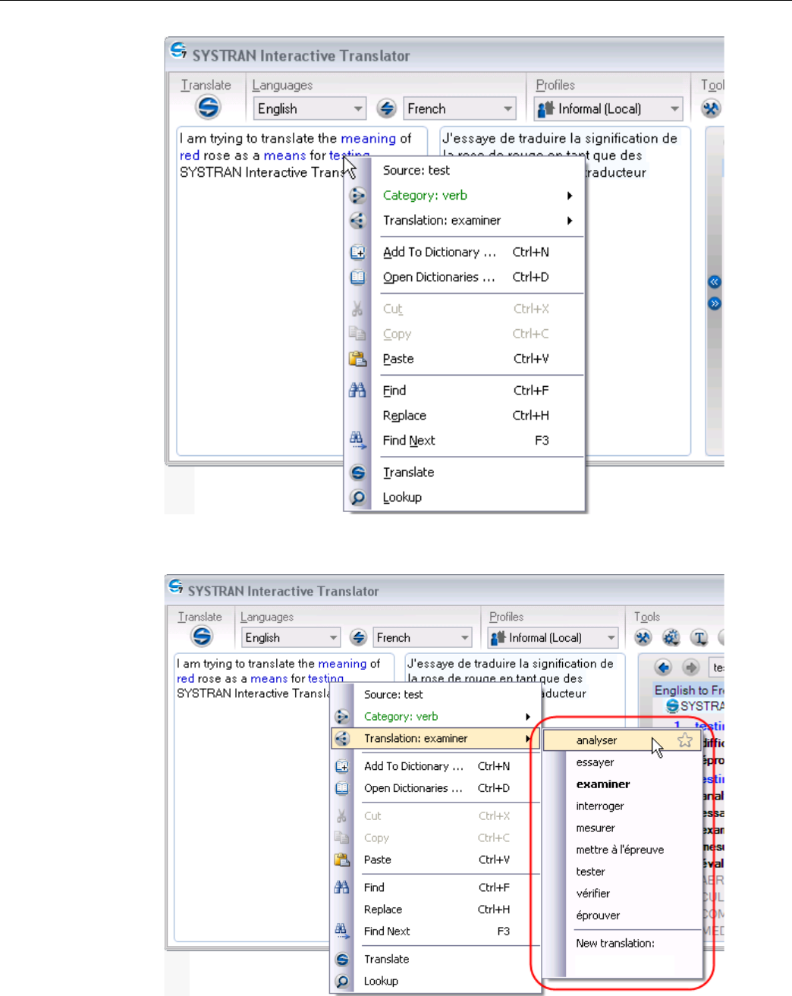792x996 pixels.
Task: Click the Lookup magnifier icon in lower menu
Action: [x=342, y=981]
